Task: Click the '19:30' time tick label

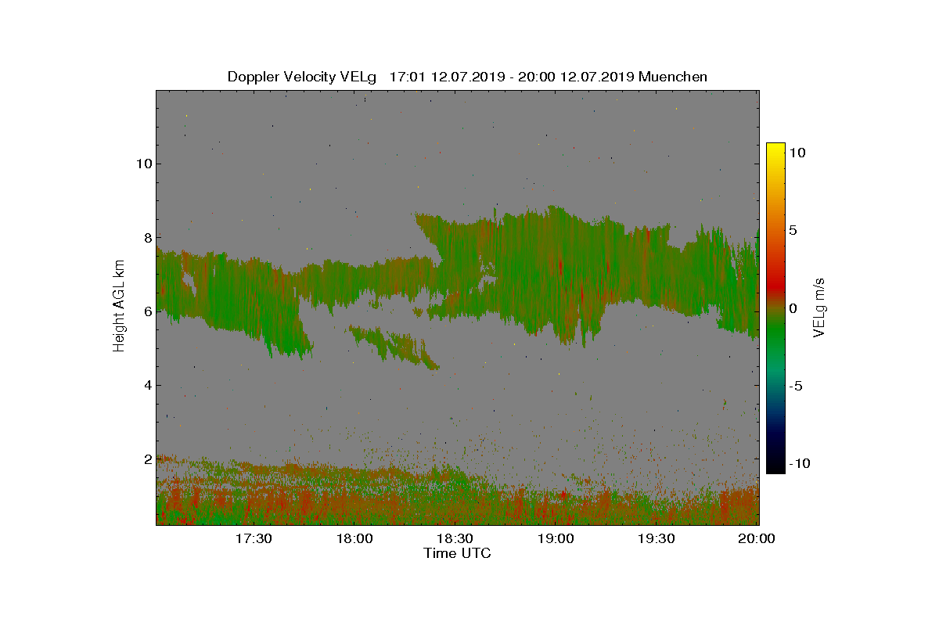Action: tap(657, 538)
